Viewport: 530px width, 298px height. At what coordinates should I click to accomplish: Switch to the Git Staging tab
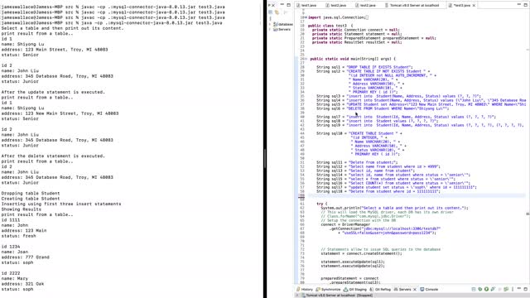[354, 290]
